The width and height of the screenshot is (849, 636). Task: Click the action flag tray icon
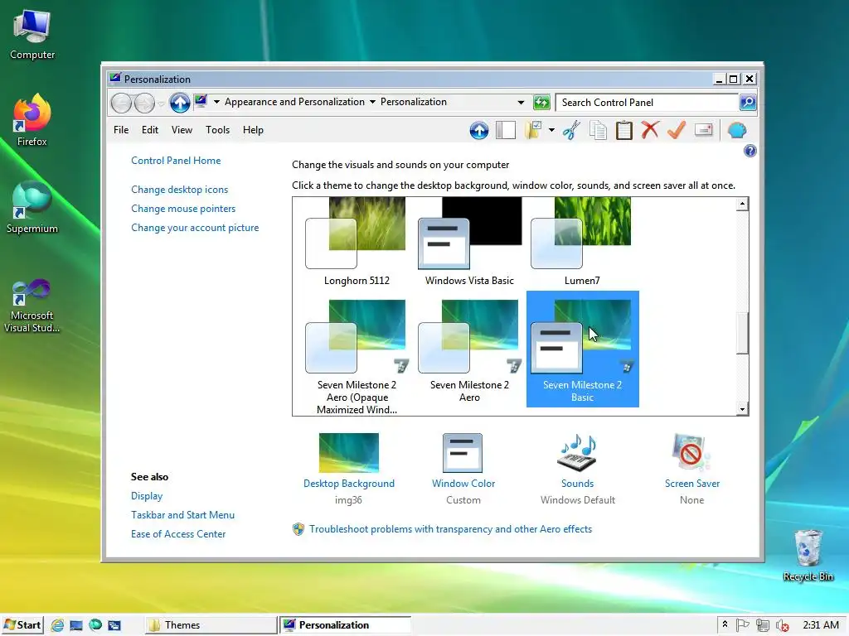742,625
